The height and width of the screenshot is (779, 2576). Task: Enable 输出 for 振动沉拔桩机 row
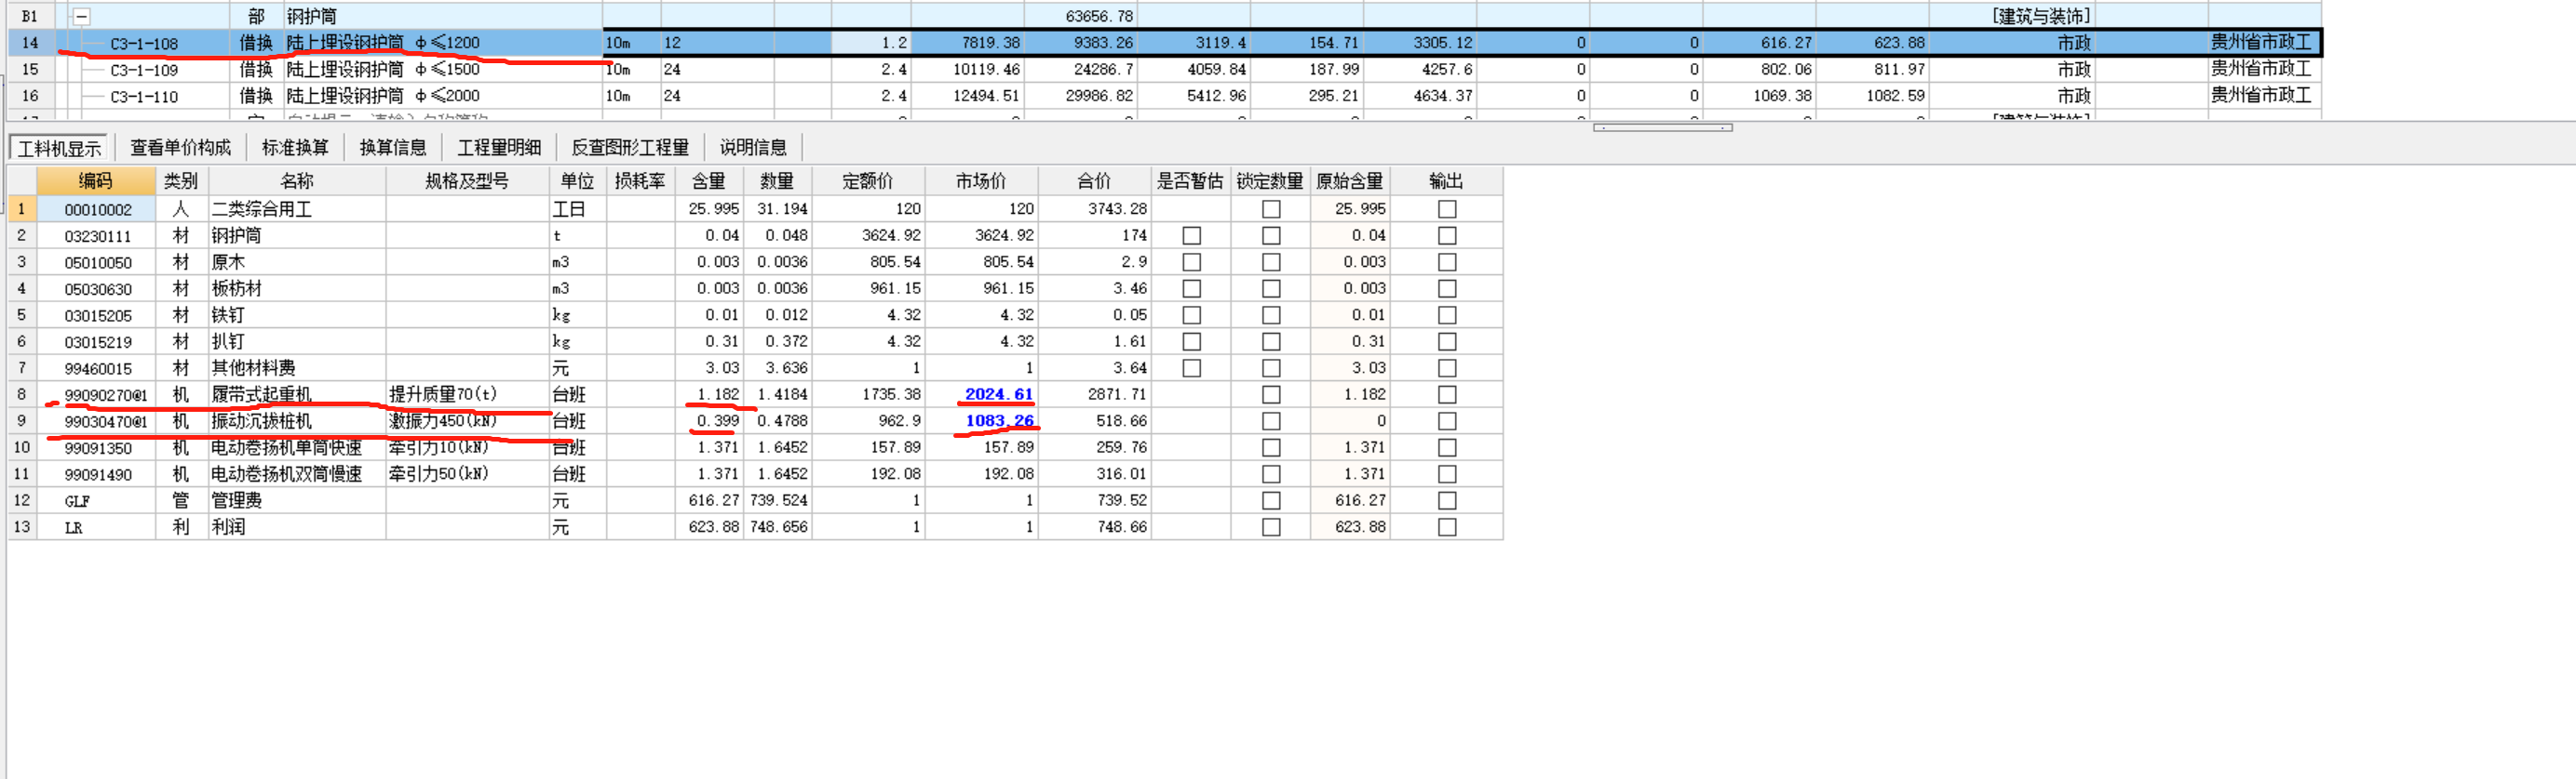click(x=1447, y=421)
